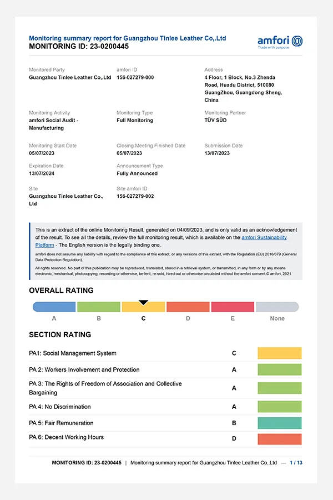The width and height of the screenshot is (333, 500).
Task: Click the orange swatch for PA 6 Decent Working Hours
Action: (279, 439)
